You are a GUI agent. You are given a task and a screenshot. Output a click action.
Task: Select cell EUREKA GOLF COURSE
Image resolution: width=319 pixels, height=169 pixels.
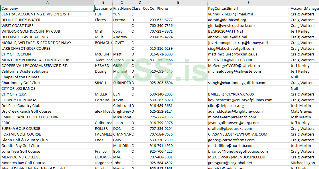point(47,128)
